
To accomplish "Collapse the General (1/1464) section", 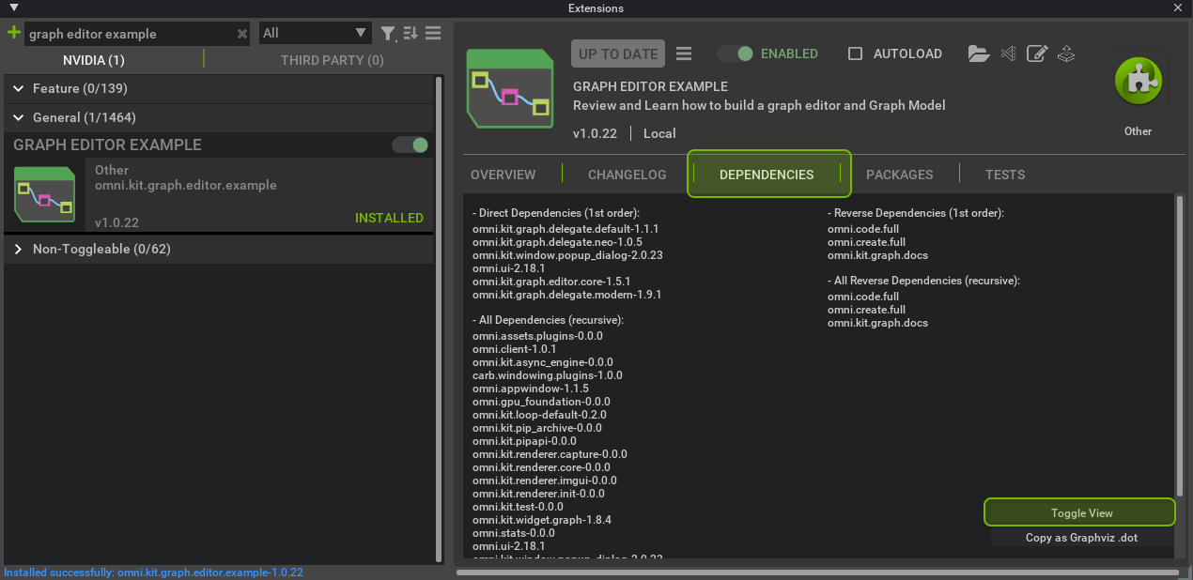I will click(x=19, y=117).
